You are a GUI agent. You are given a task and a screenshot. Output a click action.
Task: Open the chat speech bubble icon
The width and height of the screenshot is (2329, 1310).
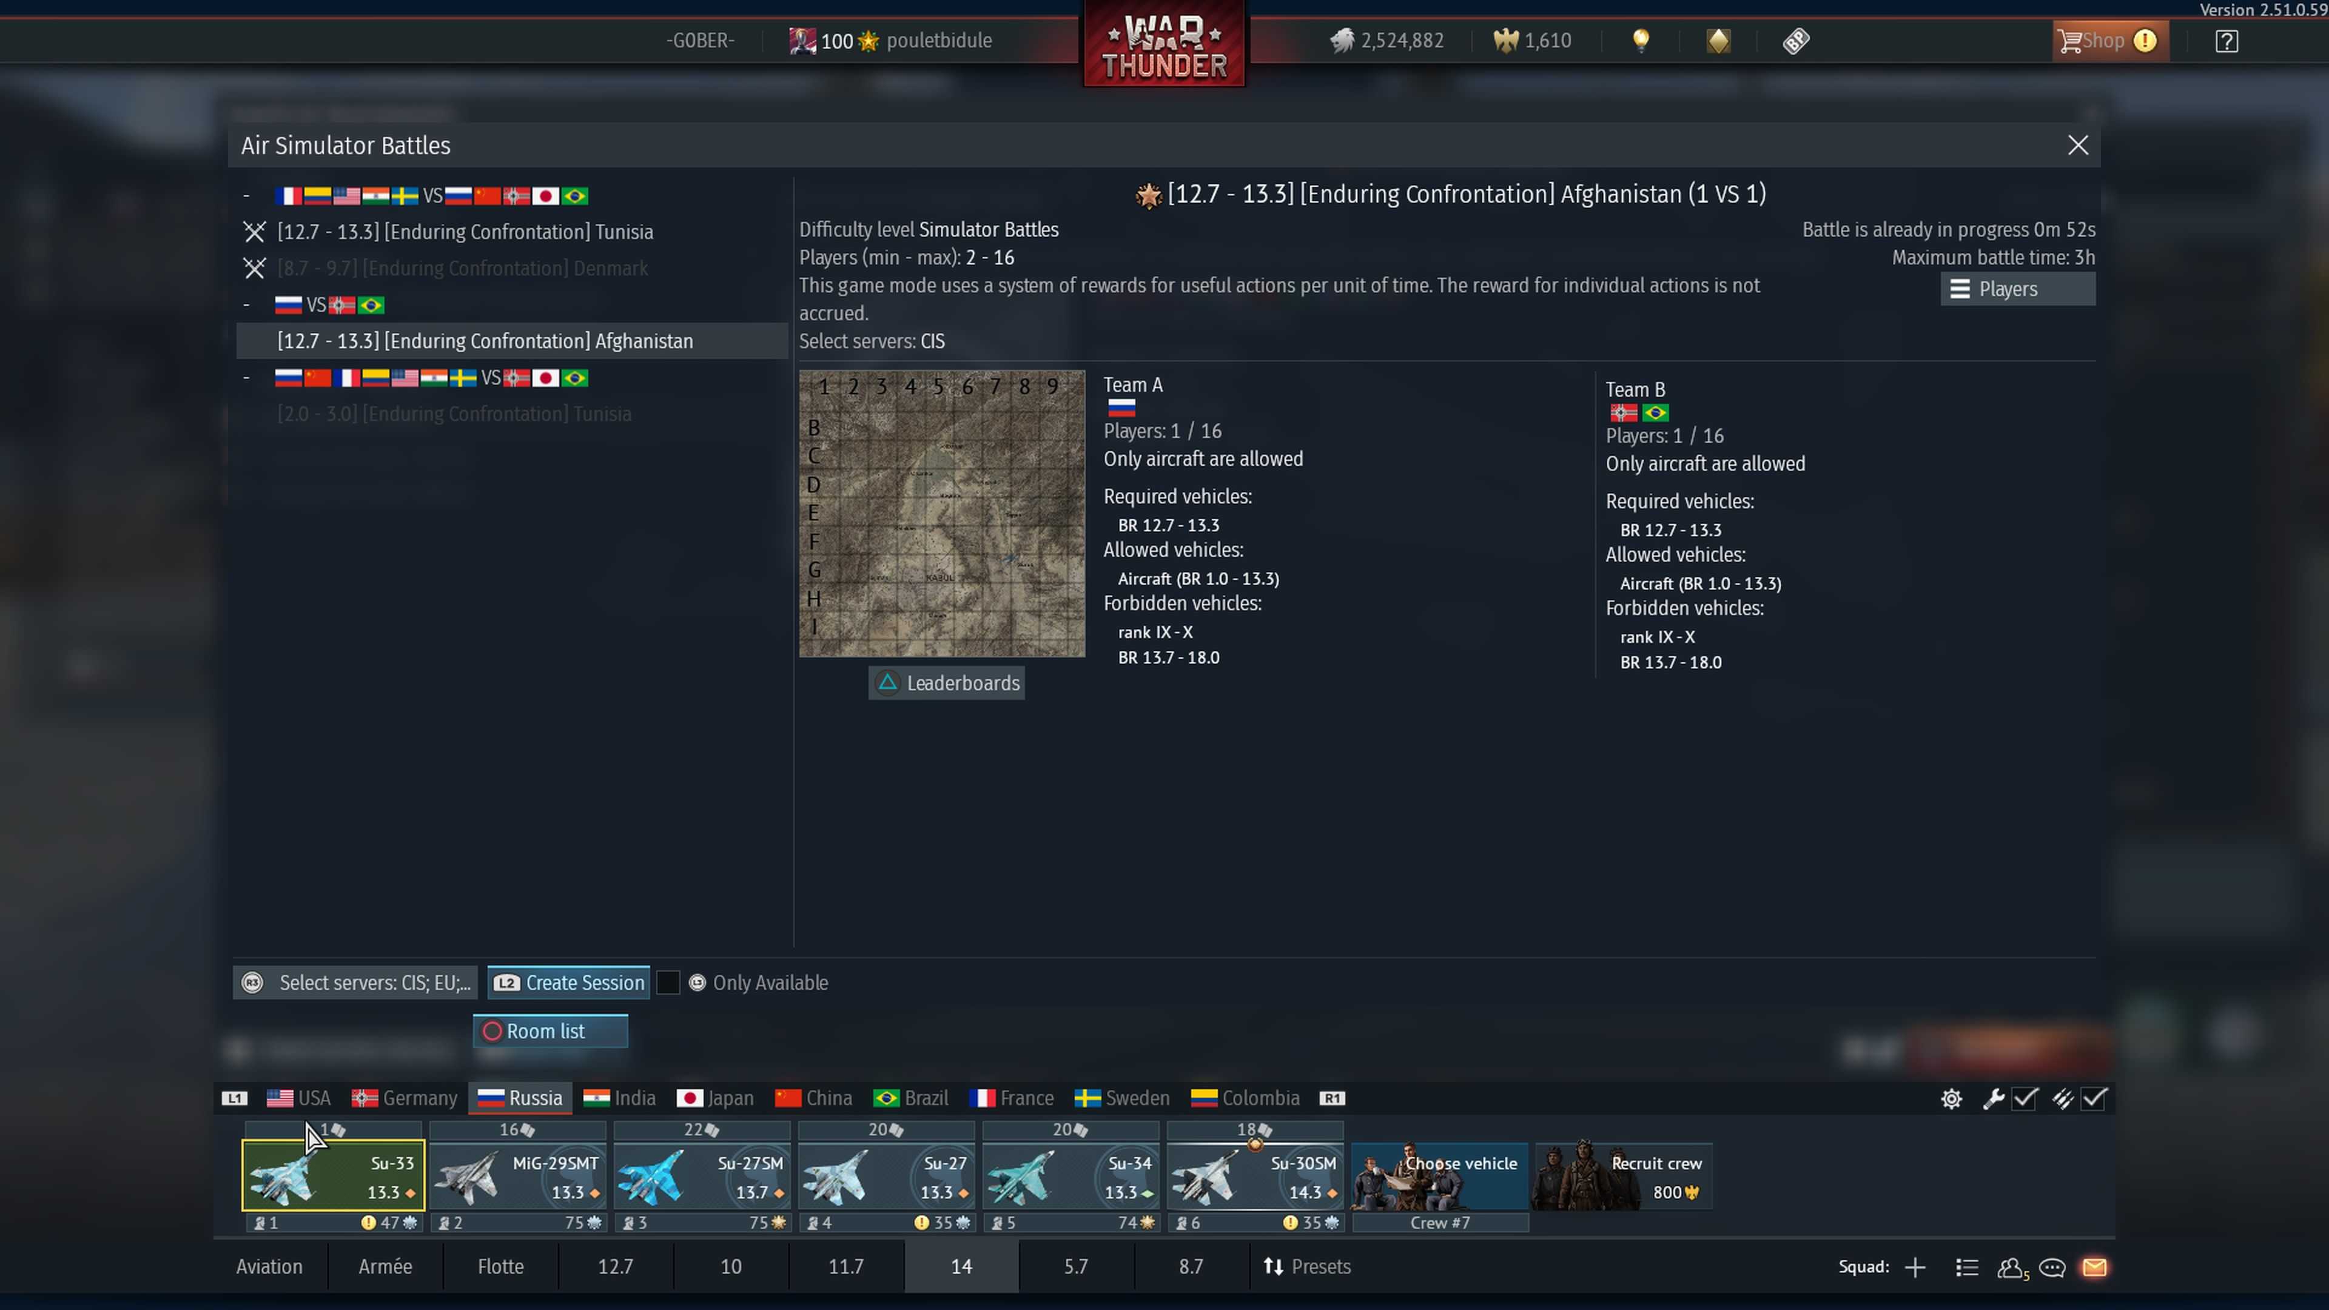click(x=2052, y=1266)
